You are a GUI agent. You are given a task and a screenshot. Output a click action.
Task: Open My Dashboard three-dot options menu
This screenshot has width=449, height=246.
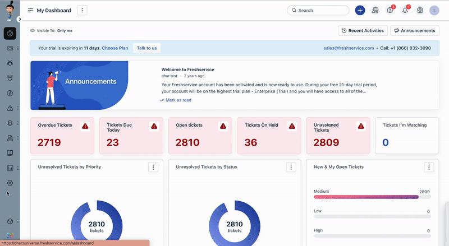click(x=82, y=10)
